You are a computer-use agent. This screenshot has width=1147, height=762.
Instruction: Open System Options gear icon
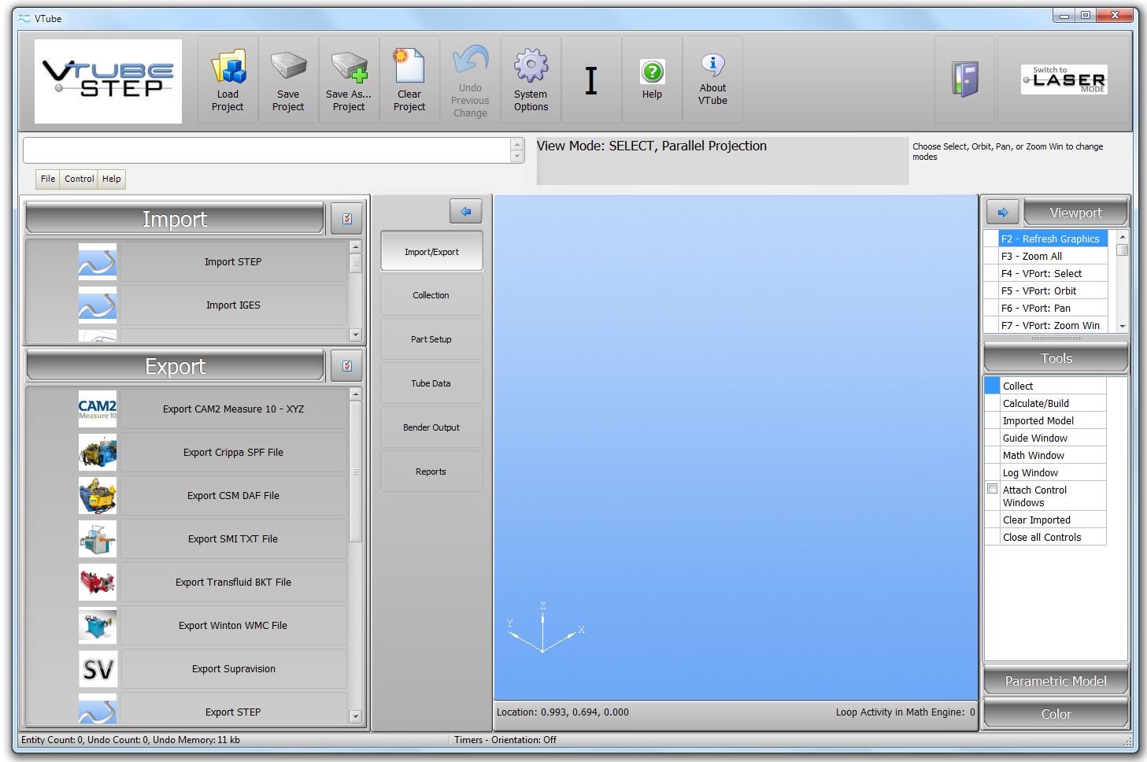[x=531, y=66]
